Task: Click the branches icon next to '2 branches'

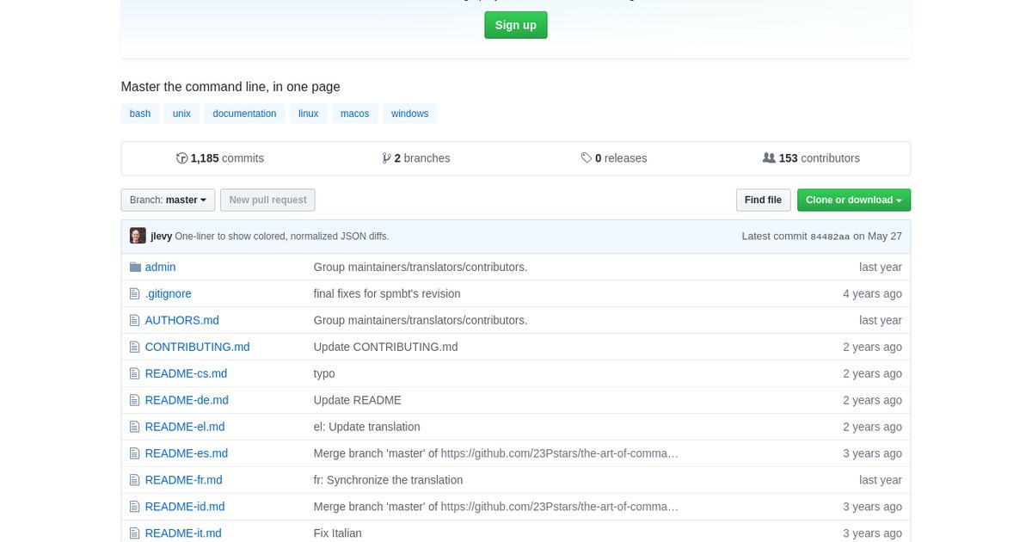Action: 387,157
